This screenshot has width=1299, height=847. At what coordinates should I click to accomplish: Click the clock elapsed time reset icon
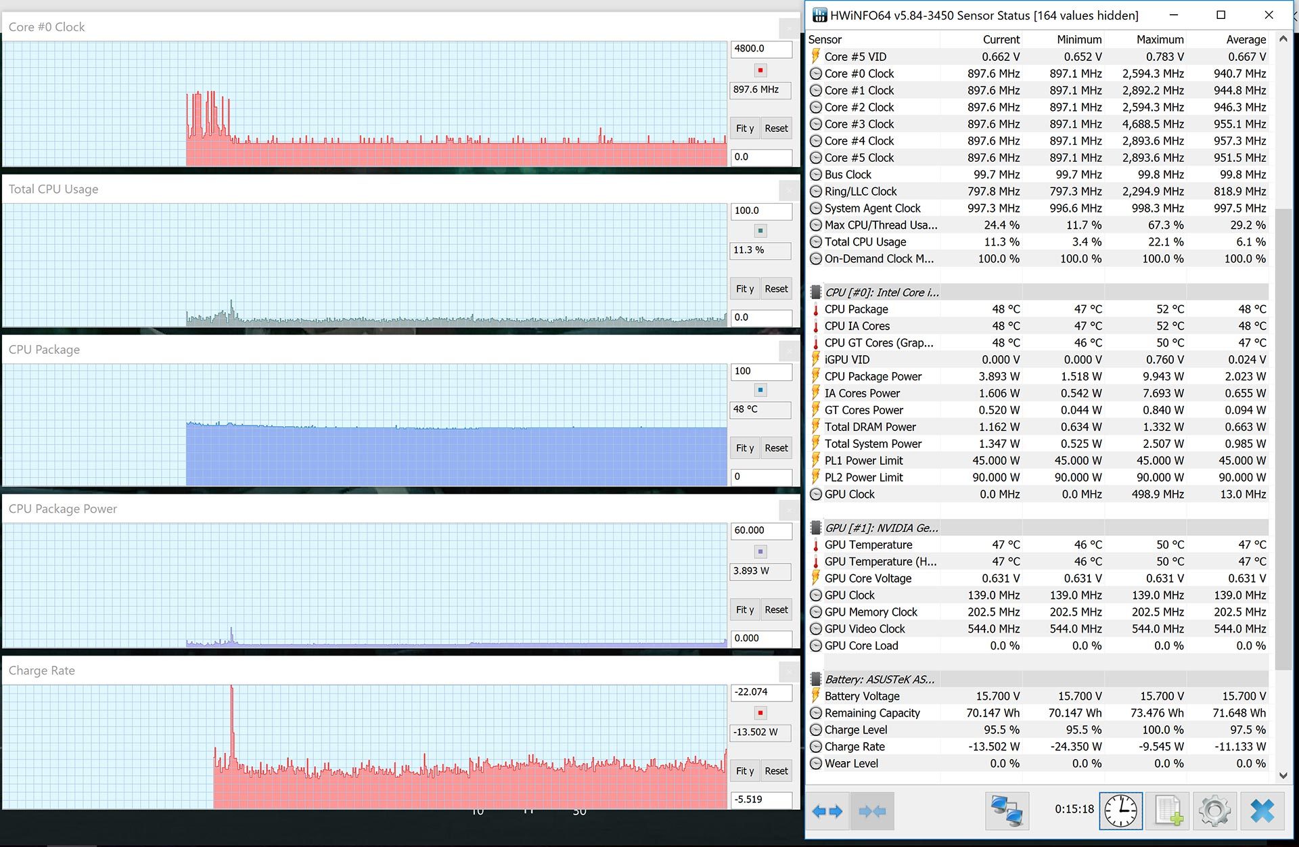(x=1121, y=810)
